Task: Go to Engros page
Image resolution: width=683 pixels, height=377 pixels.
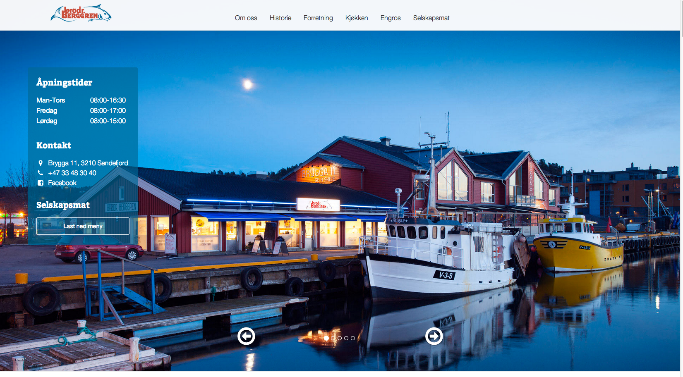Action: tap(391, 18)
